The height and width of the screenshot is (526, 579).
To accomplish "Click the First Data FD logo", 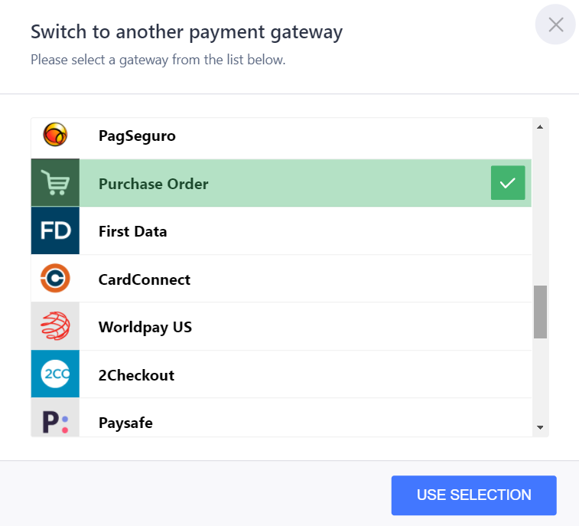I will click(55, 230).
